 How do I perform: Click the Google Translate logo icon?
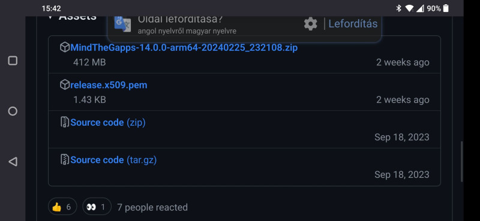[x=122, y=24]
